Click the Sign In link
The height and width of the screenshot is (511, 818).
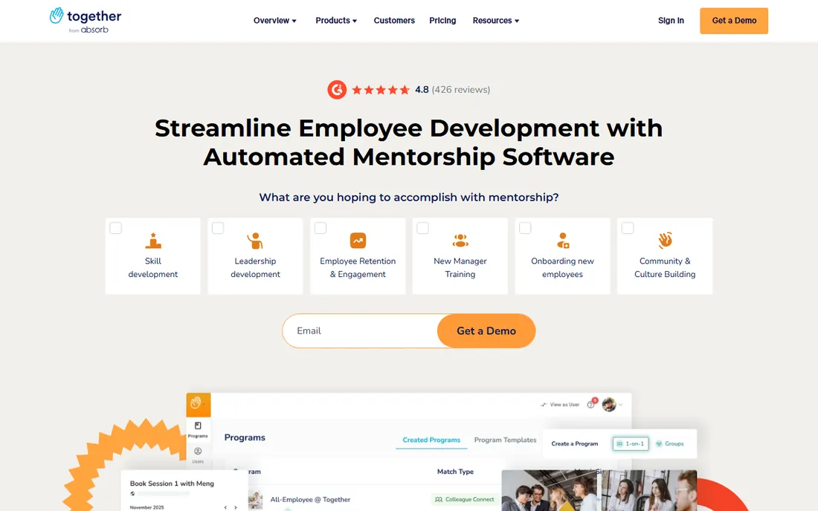[671, 21]
